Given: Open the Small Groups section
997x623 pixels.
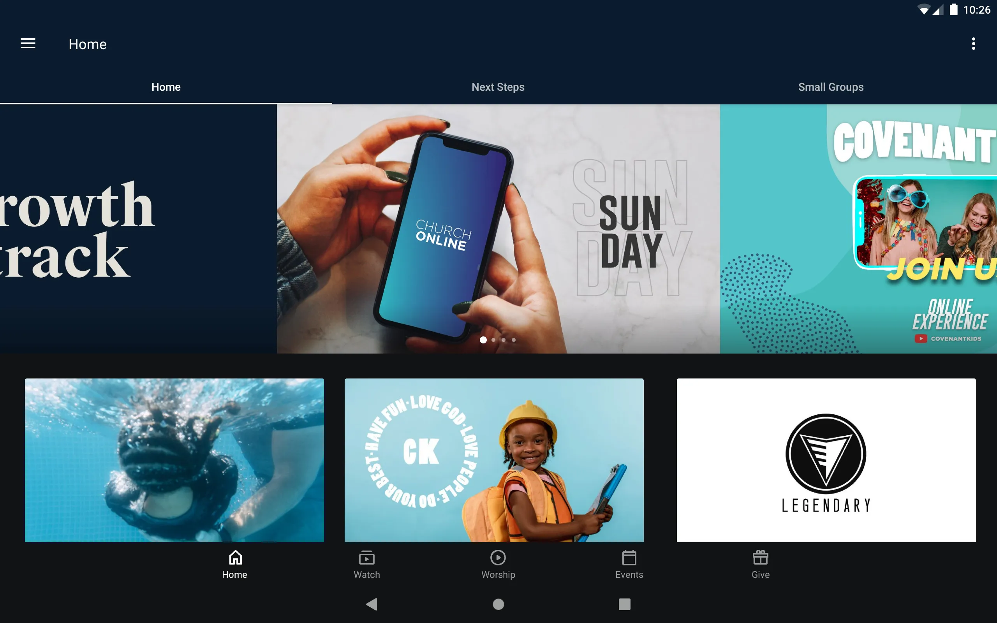Looking at the screenshot, I should (x=830, y=87).
